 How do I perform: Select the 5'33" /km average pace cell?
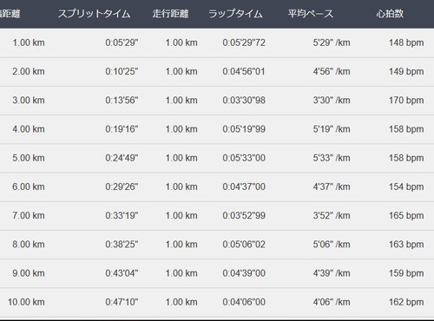coord(332,158)
